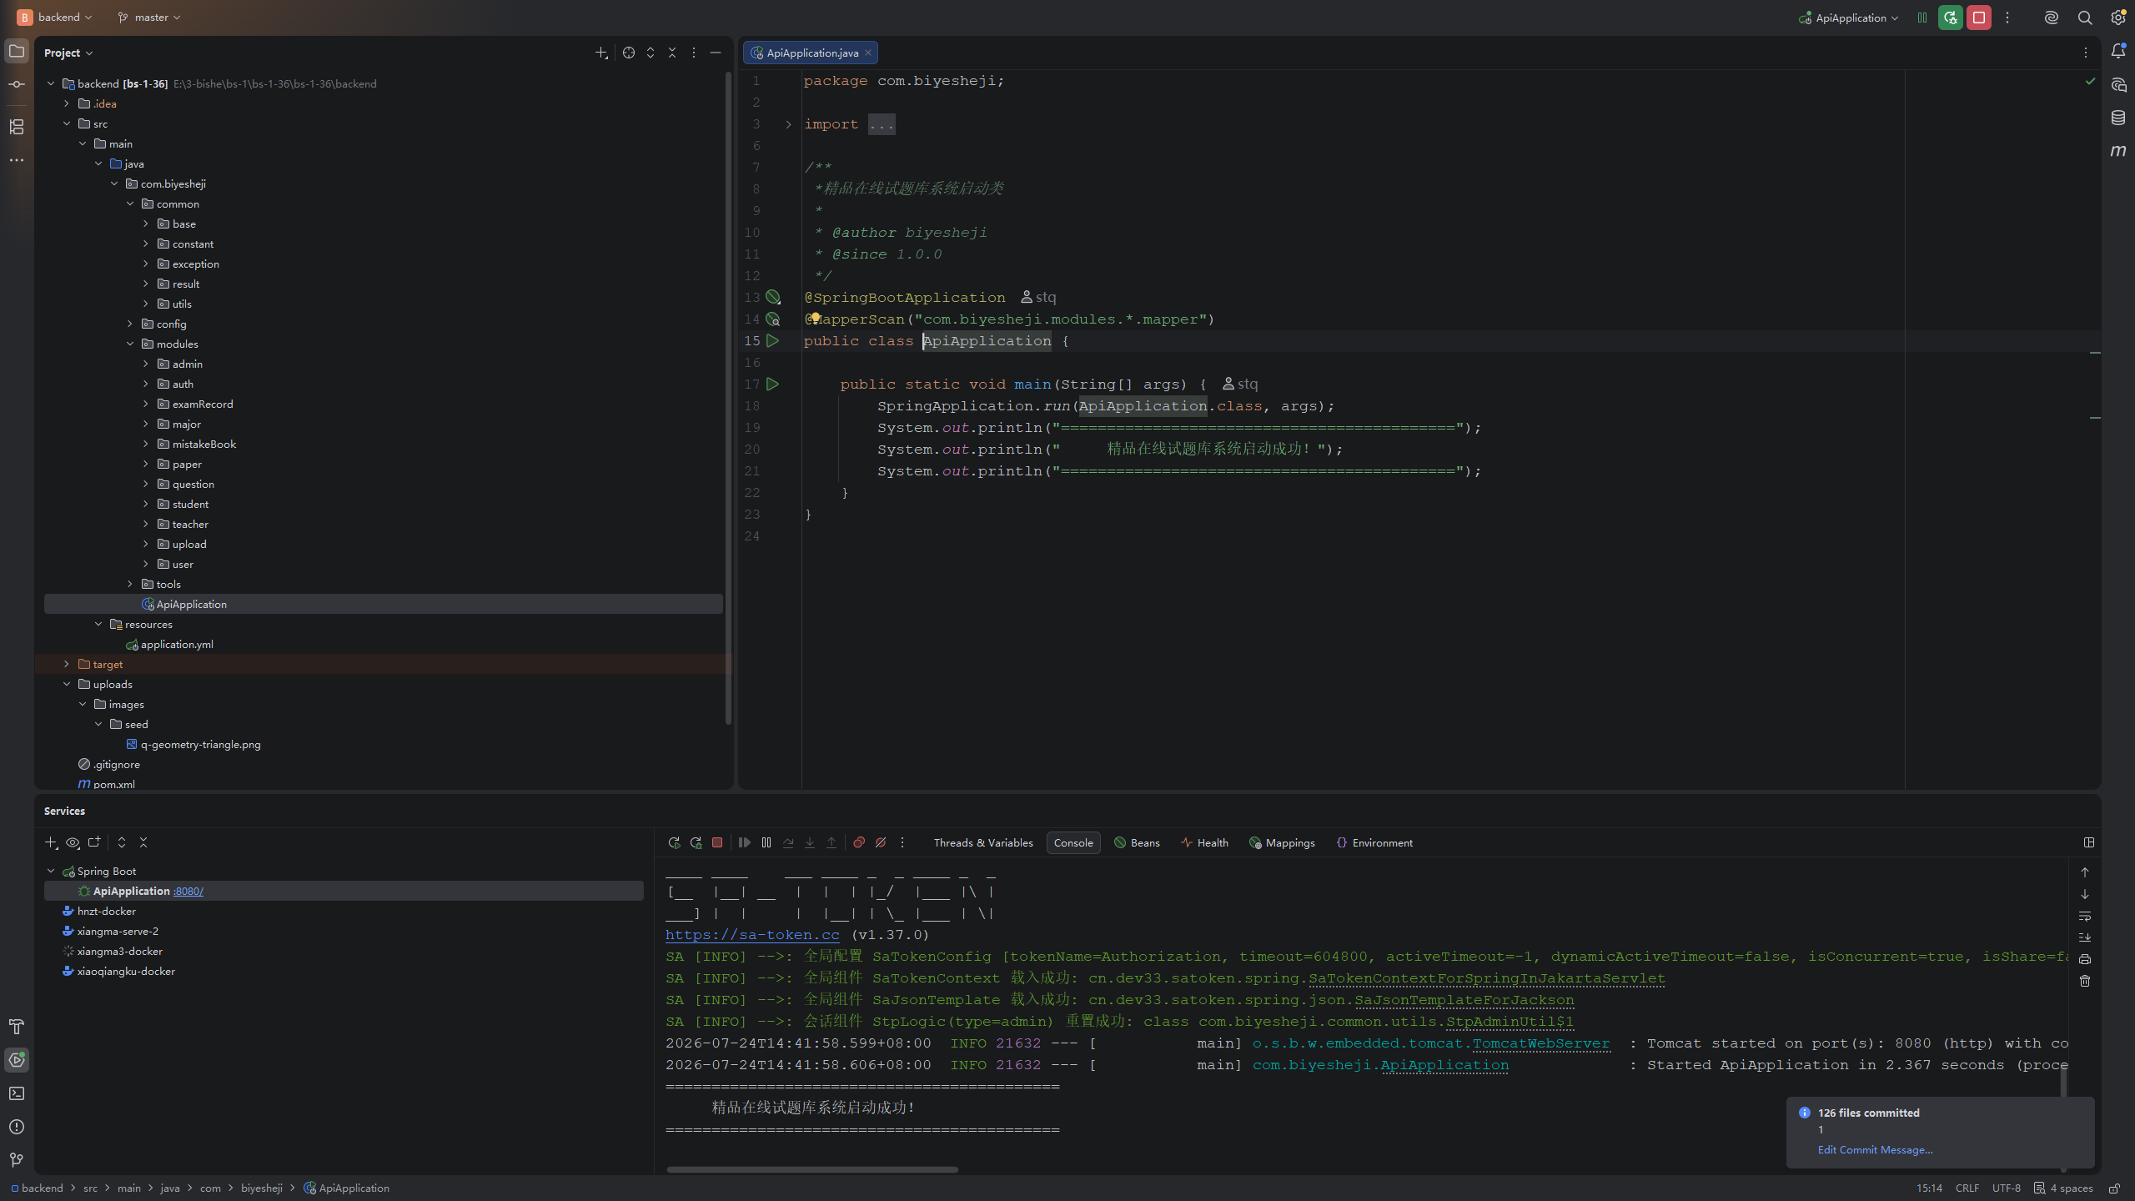The width and height of the screenshot is (2135, 1201).
Task: Open the Database tool window icon
Action: 2117,118
